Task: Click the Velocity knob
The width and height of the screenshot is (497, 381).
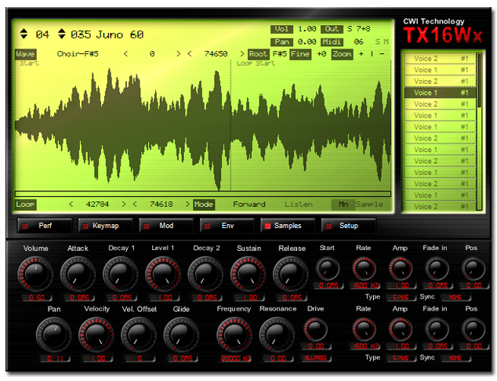Action: pyautogui.click(x=96, y=335)
